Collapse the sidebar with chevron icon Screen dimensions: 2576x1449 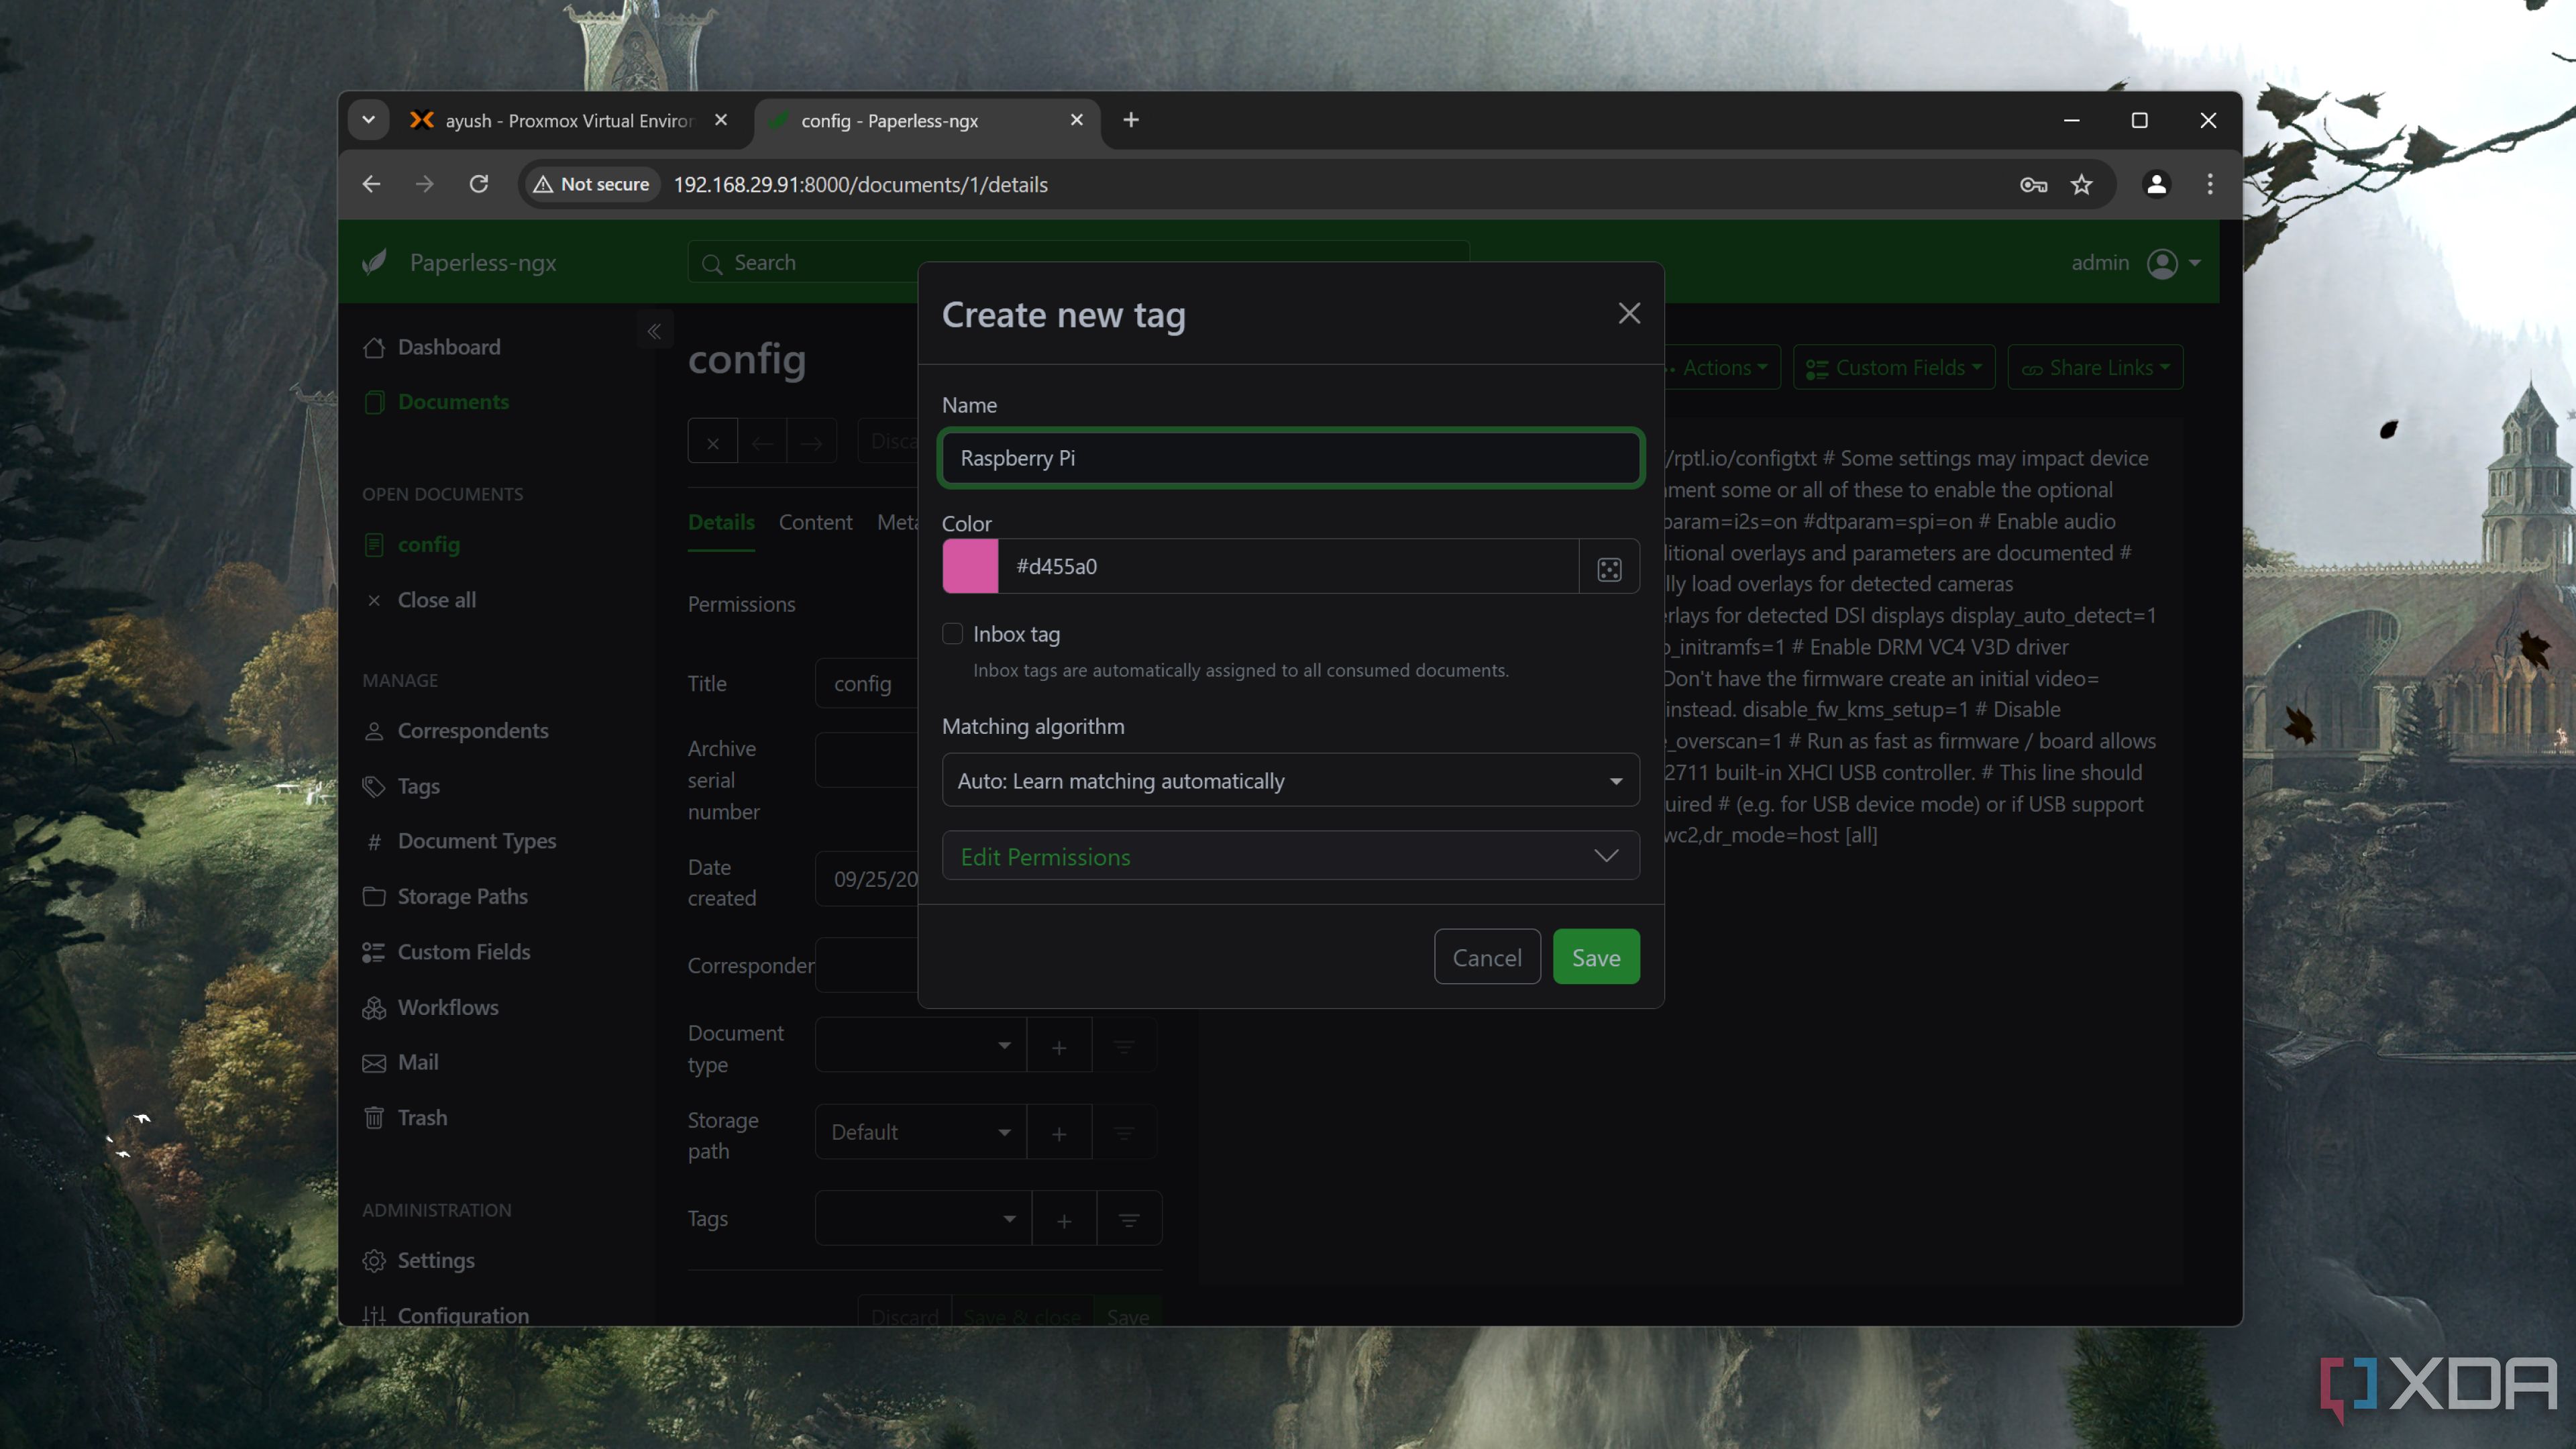pos(654,331)
